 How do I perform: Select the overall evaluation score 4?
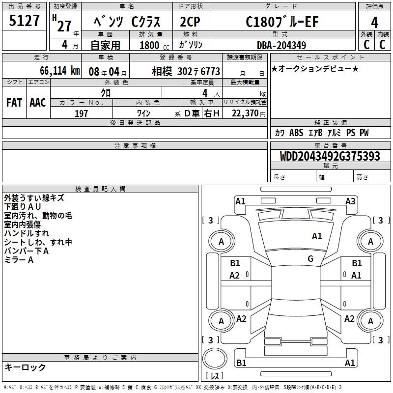374,22
